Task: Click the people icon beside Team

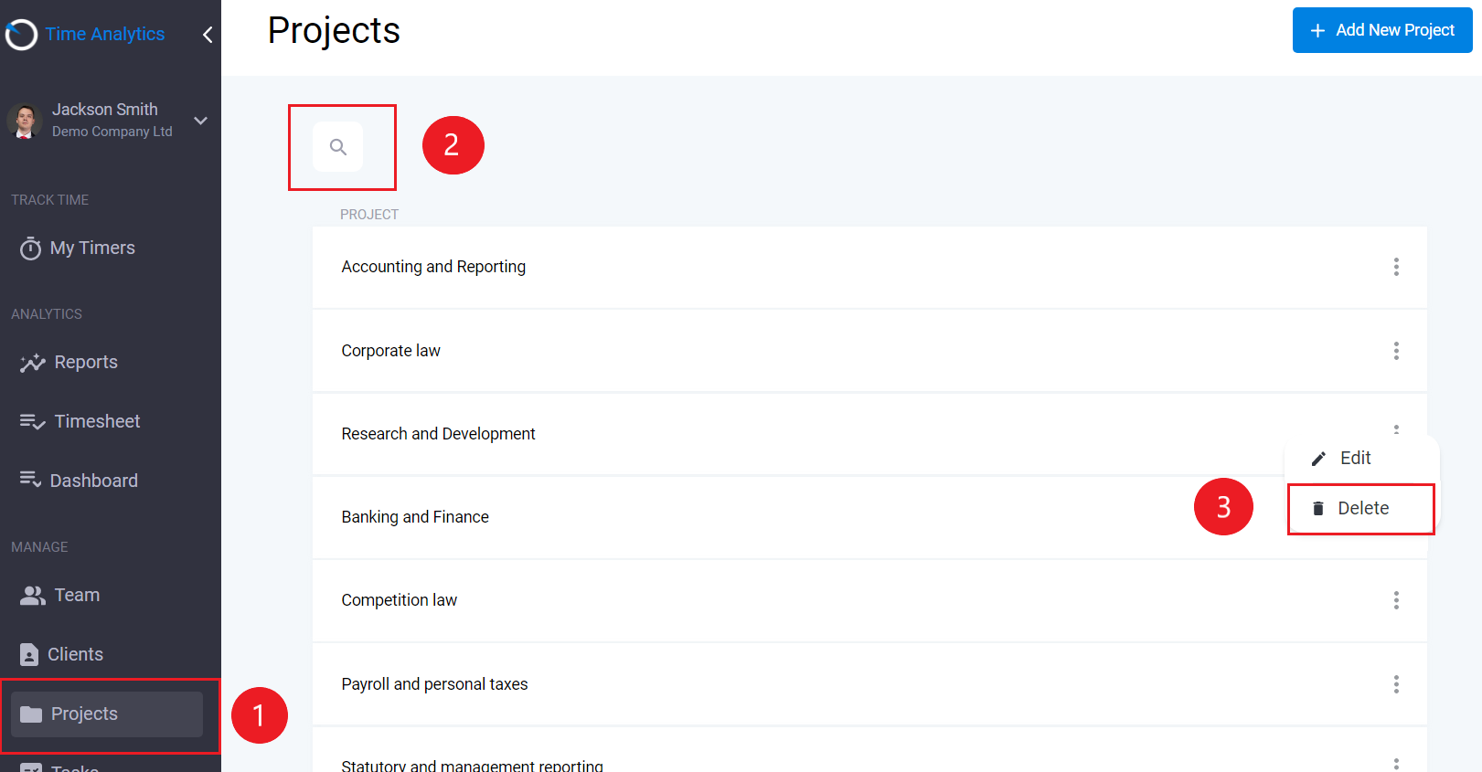Action: coord(33,596)
